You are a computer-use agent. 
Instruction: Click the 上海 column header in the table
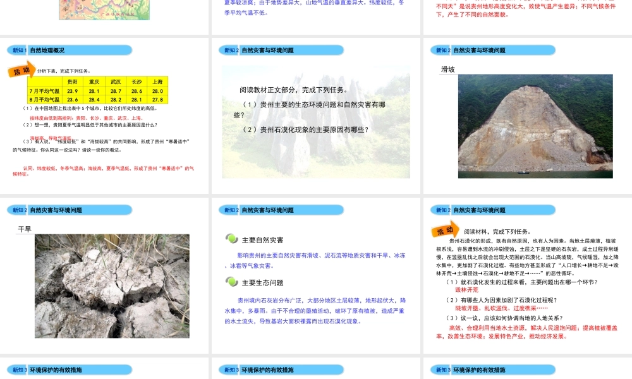coord(157,81)
